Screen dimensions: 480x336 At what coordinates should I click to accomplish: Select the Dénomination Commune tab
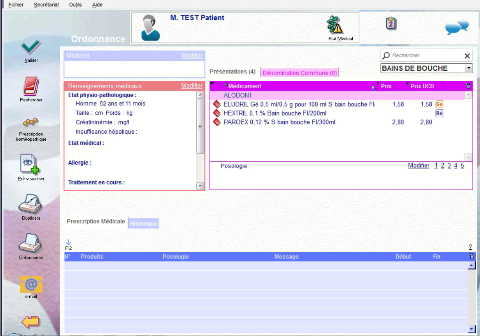(x=300, y=73)
